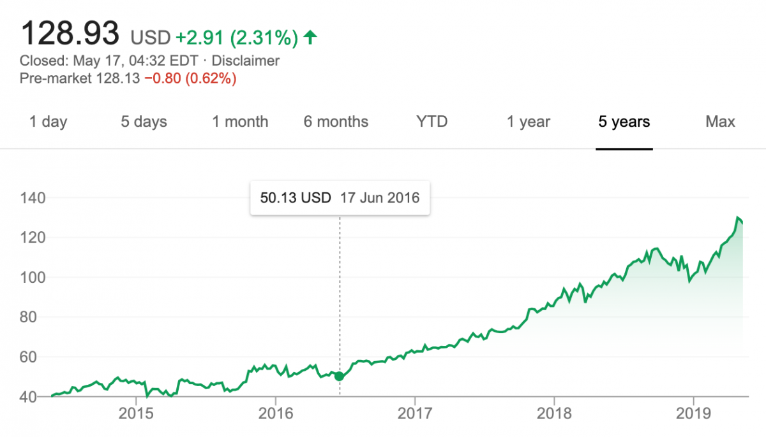Open the Disclaimer link
Viewport: 766px width, 437px height.
click(246, 61)
